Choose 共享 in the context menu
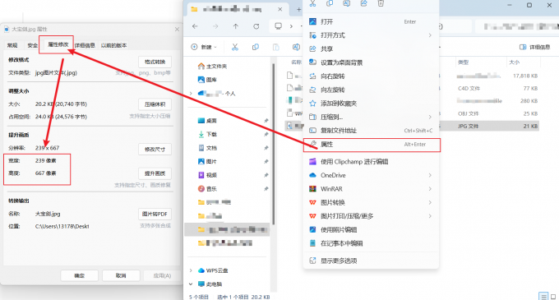Image resolution: width=559 pixels, height=300 pixels. pyautogui.click(x=371, y=48)
